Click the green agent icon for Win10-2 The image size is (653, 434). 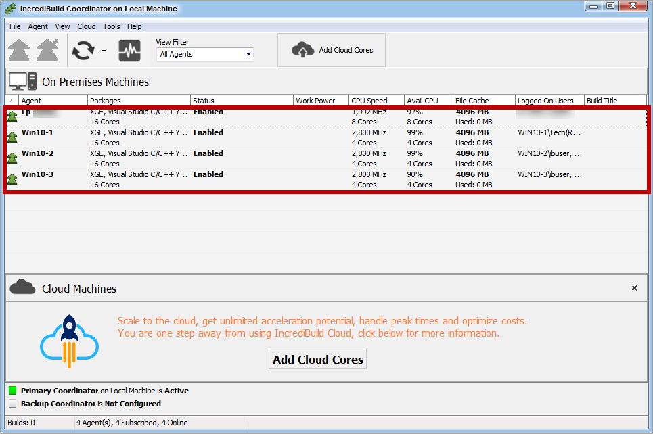tap(12, 158)
